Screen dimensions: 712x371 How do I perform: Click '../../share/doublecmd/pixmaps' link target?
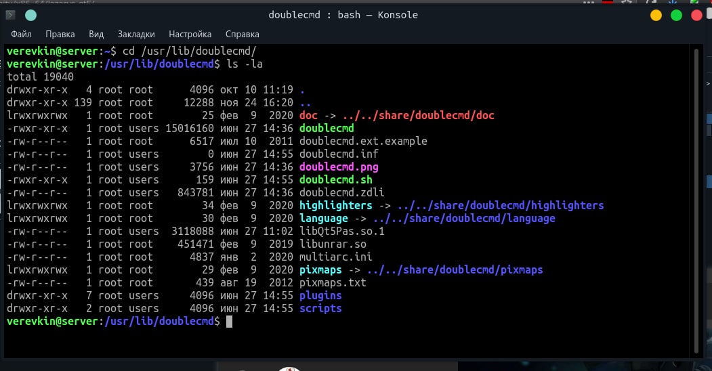[x=455, y=270]
